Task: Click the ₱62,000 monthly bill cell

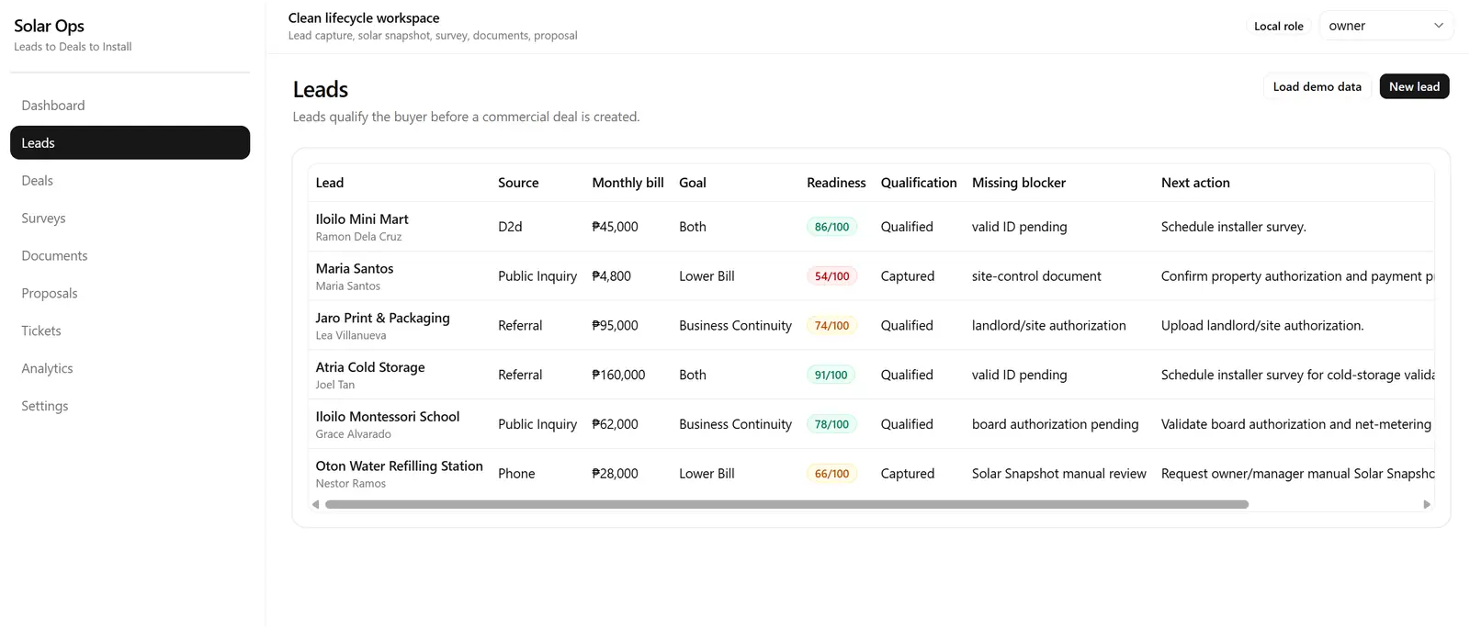Action: coord(615,424)
